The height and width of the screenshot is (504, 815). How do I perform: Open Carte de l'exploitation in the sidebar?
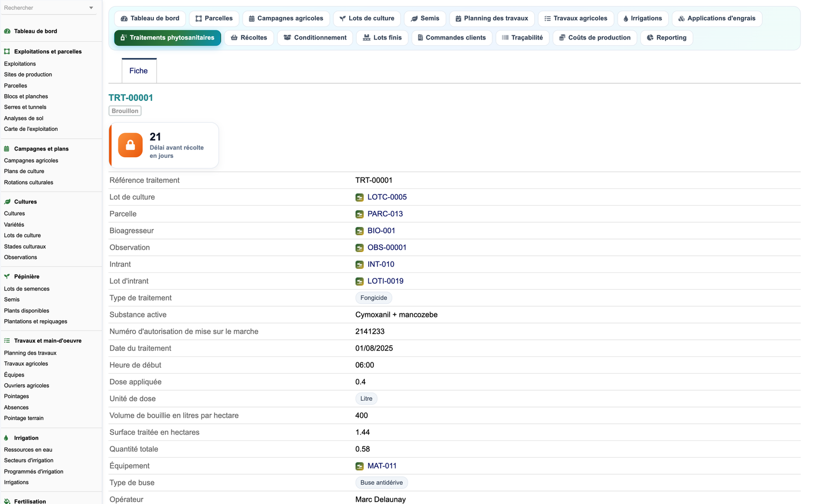31,129
